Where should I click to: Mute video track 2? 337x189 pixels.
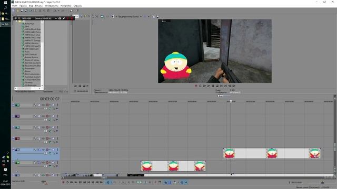click(x=53, y=116)
